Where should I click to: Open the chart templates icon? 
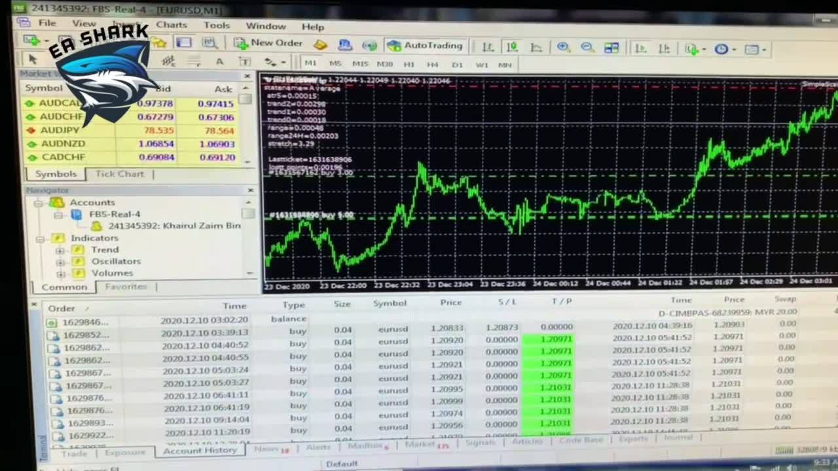(x=752, y=50)
